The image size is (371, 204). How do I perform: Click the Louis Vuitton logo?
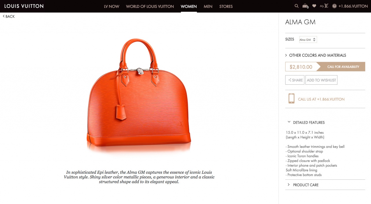click(24, 6)
